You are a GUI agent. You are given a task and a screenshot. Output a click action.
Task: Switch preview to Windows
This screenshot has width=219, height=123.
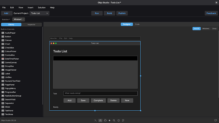point(206,29)
